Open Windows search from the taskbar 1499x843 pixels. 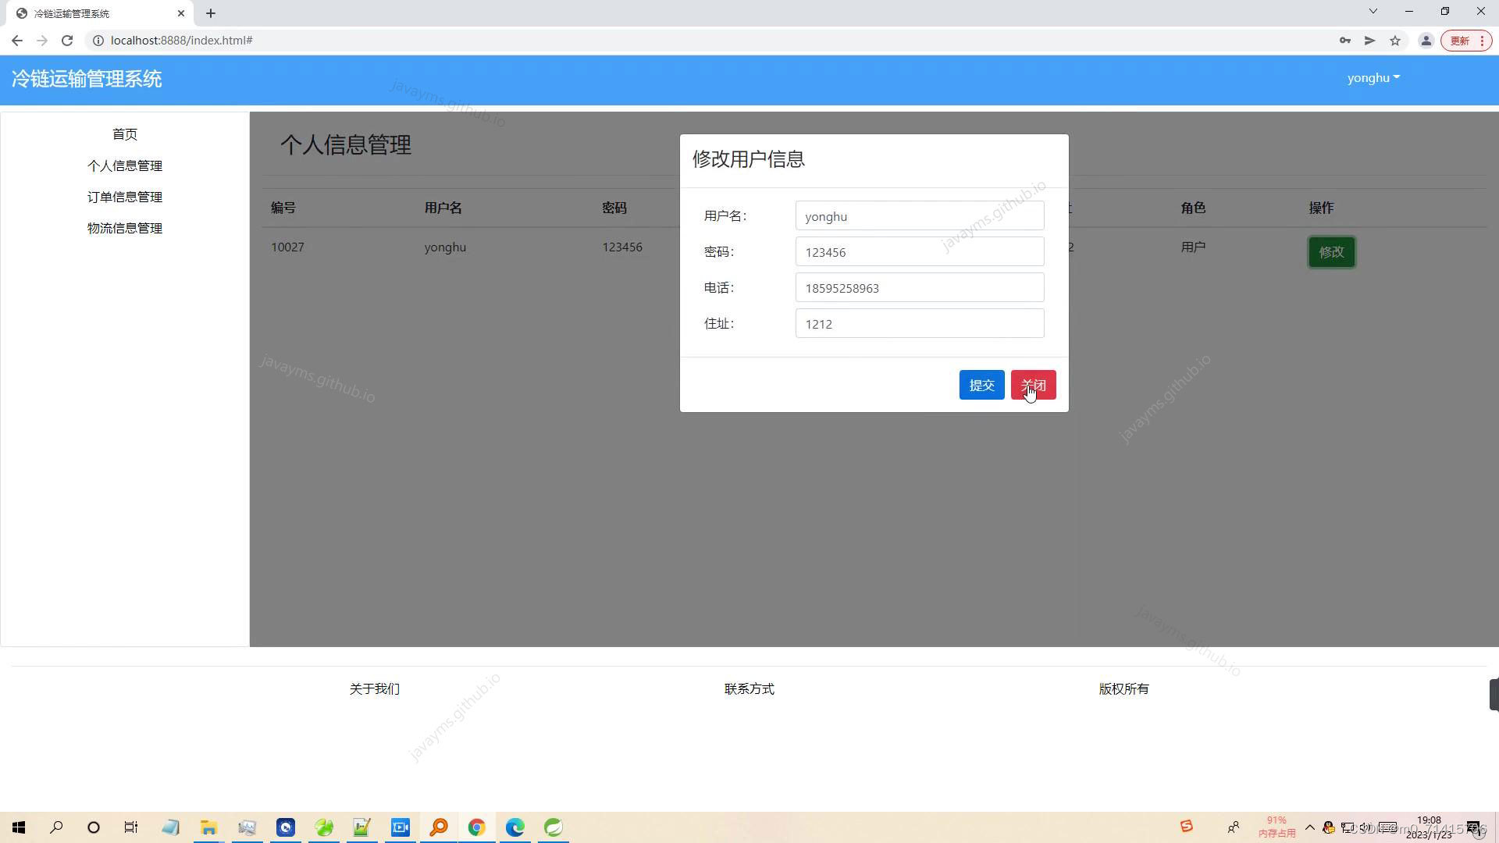coord(55,827)
